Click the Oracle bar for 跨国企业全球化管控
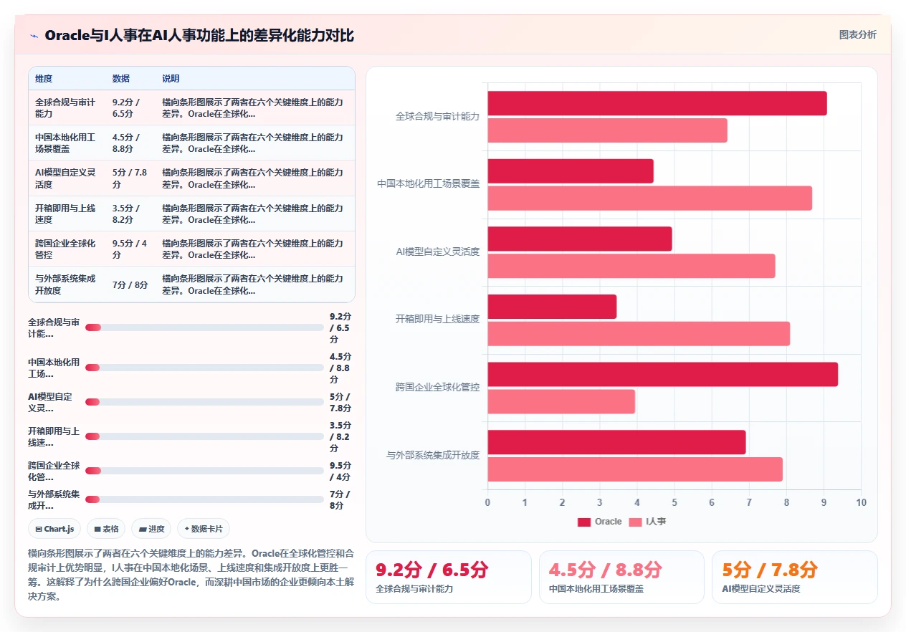This screenshot has width=906, height=632. pyautogui.click(x=663, y=374)
